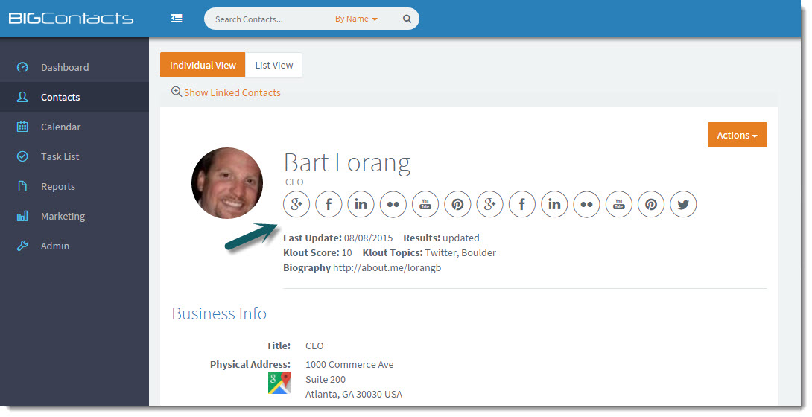This screenshot has width=812, height=417.
Task: Click the Admin wrench icon in sidebar
Action: pos(22,246)
